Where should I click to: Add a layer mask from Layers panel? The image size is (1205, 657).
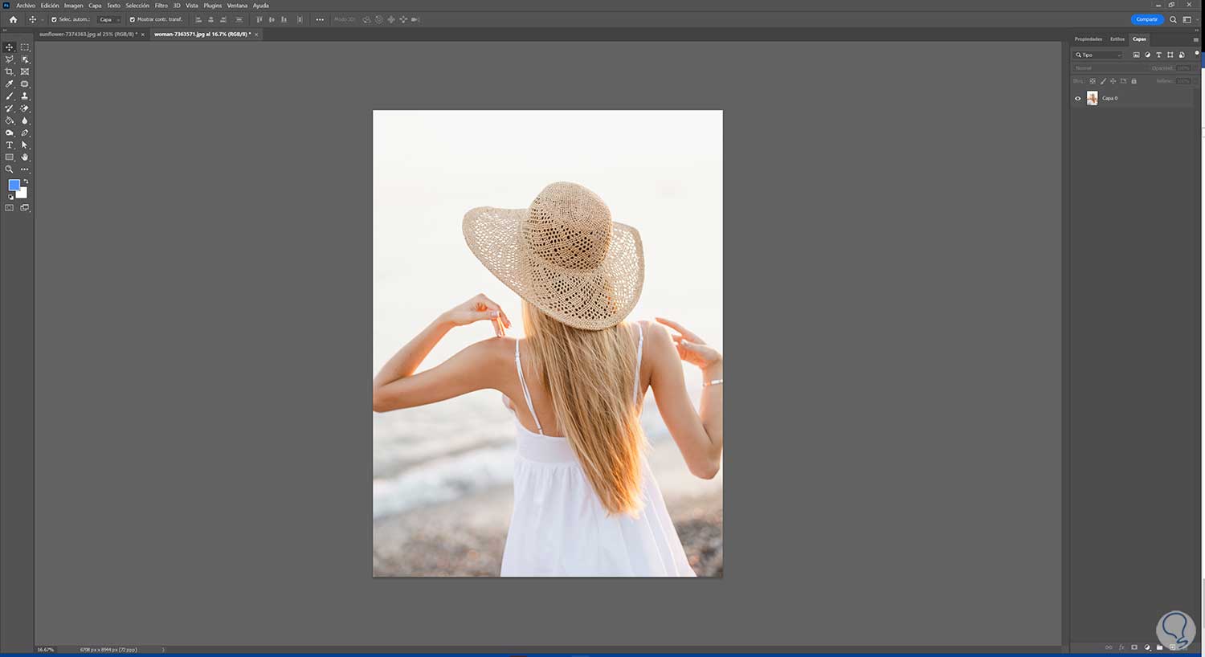(1134, 647)
